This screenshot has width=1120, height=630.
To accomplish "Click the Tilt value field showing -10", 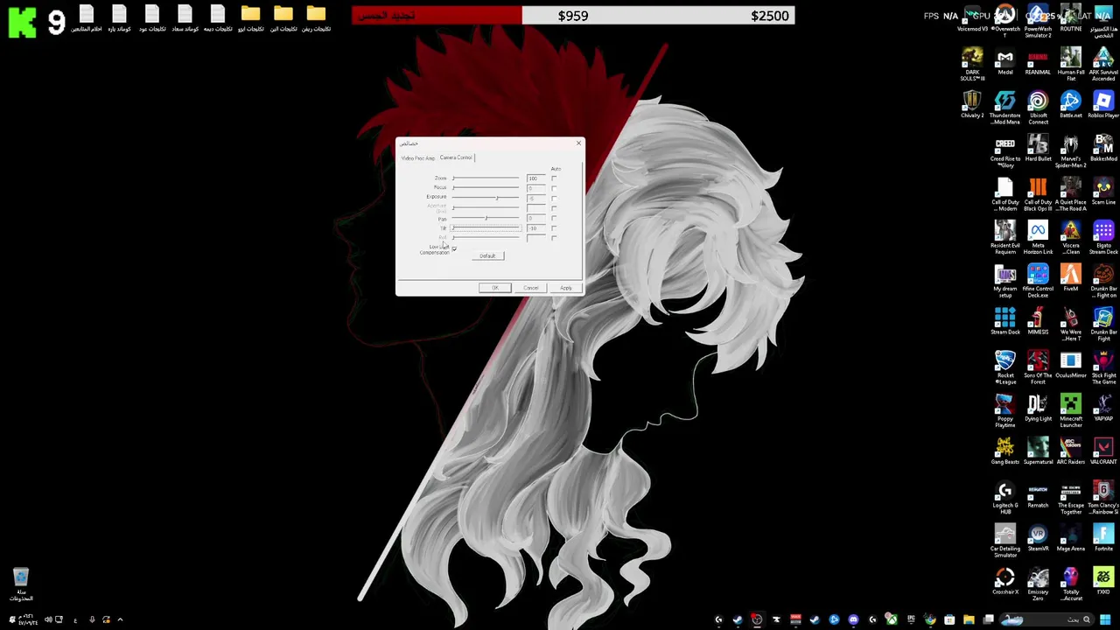I will [536, 227].
